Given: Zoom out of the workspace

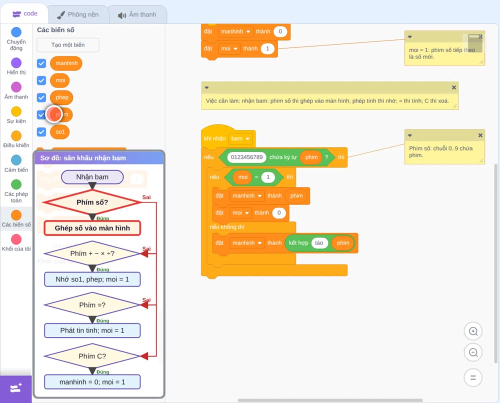Looking at the screenshot, I should tap(473, 352).
